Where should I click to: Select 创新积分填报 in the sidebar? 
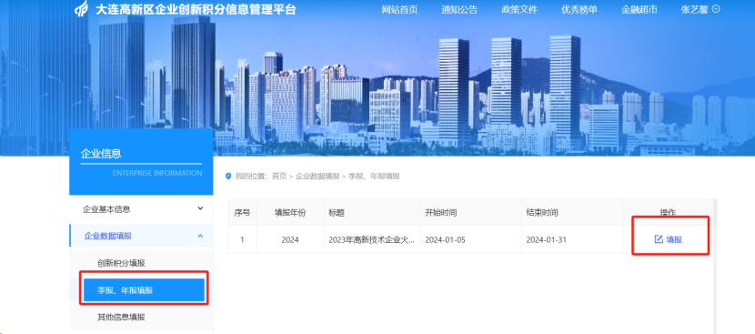click(121, 263)
